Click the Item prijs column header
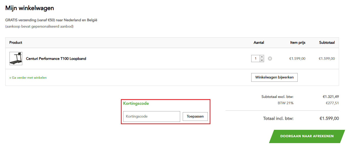 [297, 42]
